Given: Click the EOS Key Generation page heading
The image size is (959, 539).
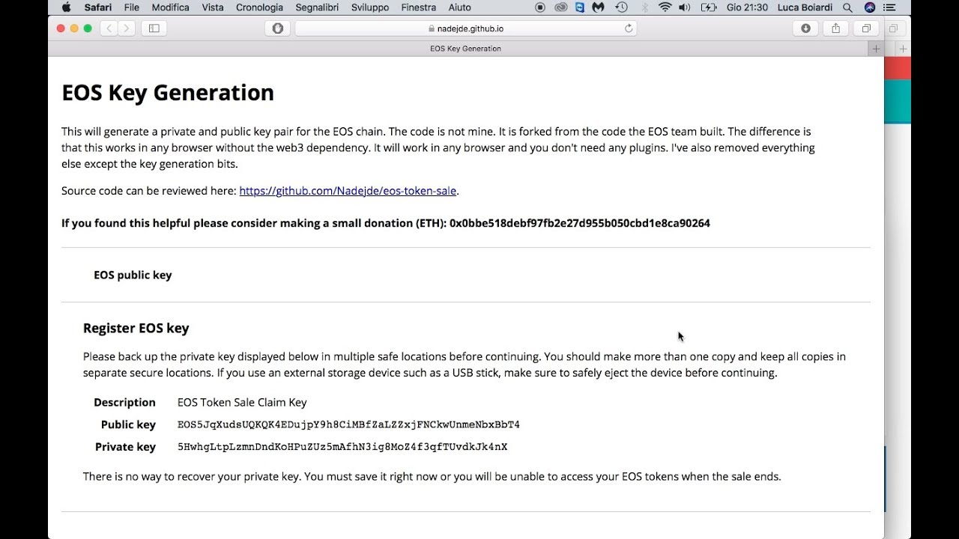Looking at the screenshot, I should [168, 93].
